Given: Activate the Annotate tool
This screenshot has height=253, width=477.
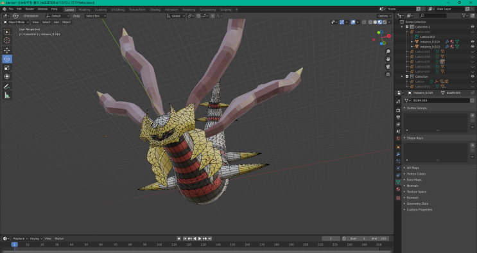Looking at the screenshot, I should [x=7, y=87].
